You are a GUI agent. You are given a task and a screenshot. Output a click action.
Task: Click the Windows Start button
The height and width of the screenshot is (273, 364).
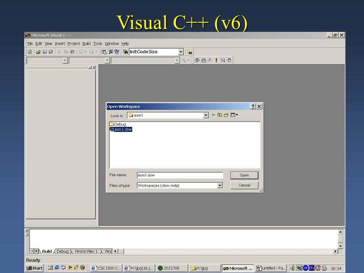point(35,268)
